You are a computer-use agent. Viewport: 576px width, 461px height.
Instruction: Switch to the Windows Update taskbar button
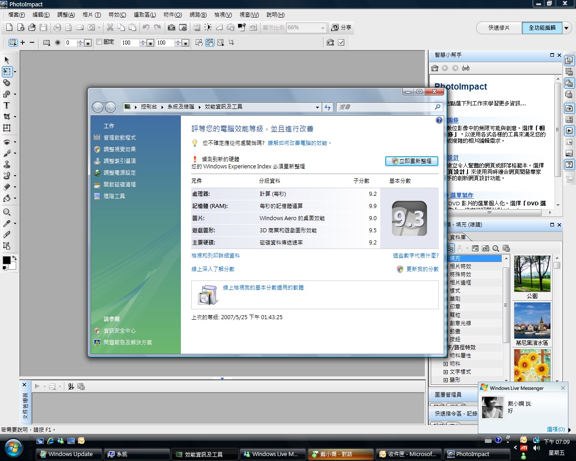coord(69,454)
